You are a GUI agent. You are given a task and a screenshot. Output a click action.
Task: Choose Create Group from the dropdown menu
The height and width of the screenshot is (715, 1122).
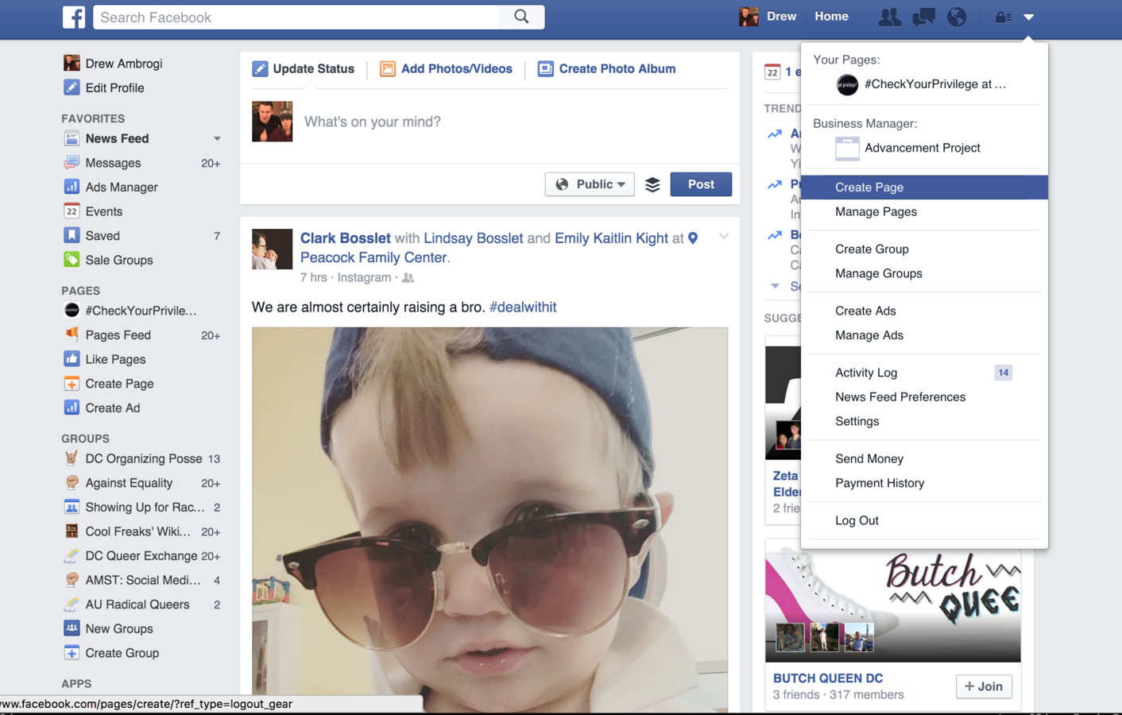tap(872, 249)
